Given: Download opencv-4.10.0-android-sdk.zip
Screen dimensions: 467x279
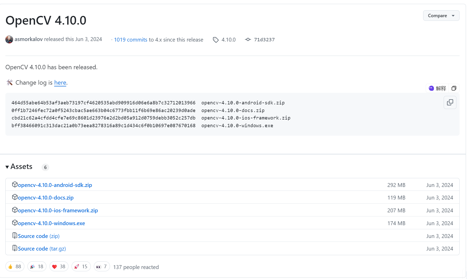Looking at the screenshot, I should 55,185.
